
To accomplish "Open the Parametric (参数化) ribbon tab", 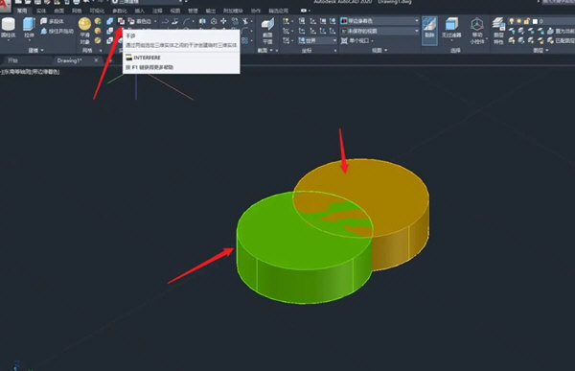I will (x=120, y=11).
